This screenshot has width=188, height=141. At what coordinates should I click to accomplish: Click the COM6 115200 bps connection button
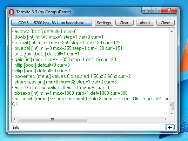52,23
